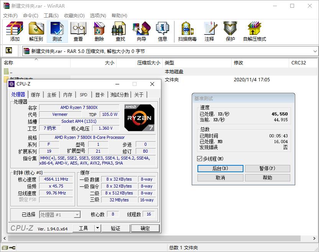Toggle the 多线程(M) multithread checkbox
Image resolution: width=319 pixels, height=252 pixels.
pos(199,159)
